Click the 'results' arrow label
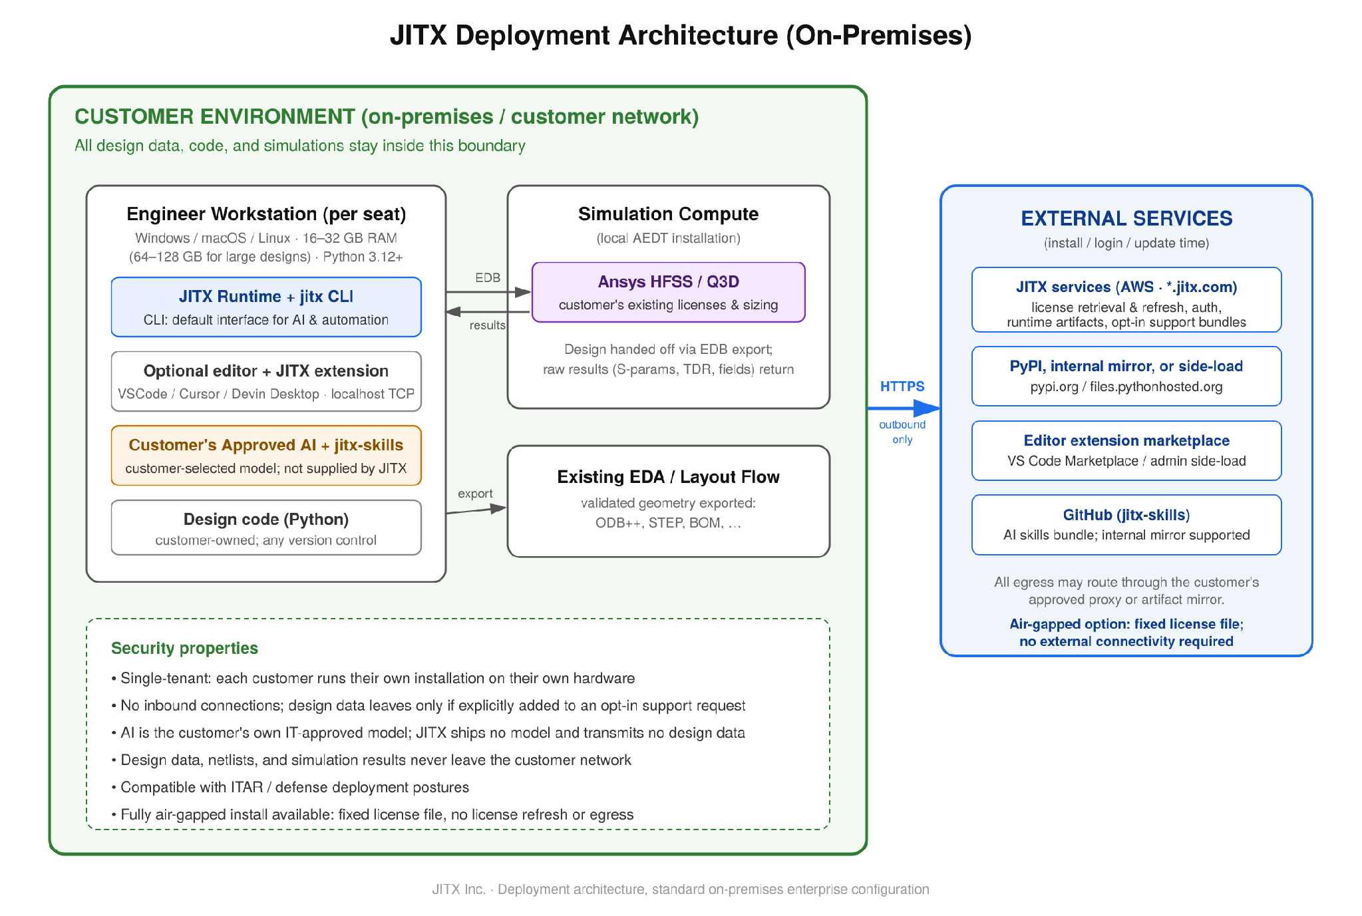This screenshot has height=916, width=1362. pos(487,325)
